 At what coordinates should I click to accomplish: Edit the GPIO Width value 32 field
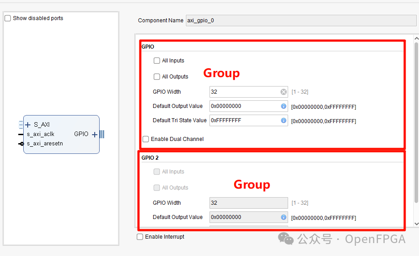pyautogui.click(x=248, y=92)
